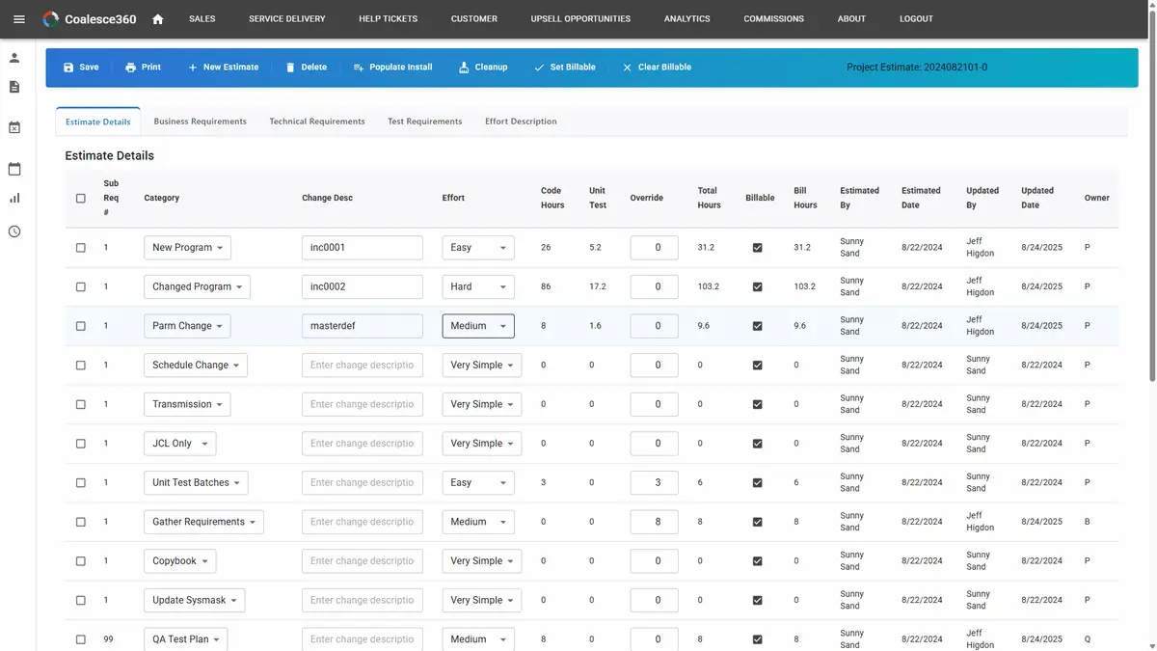
Task: Open the clock history icon in the sidebar
Action: (x=13, y=231)
